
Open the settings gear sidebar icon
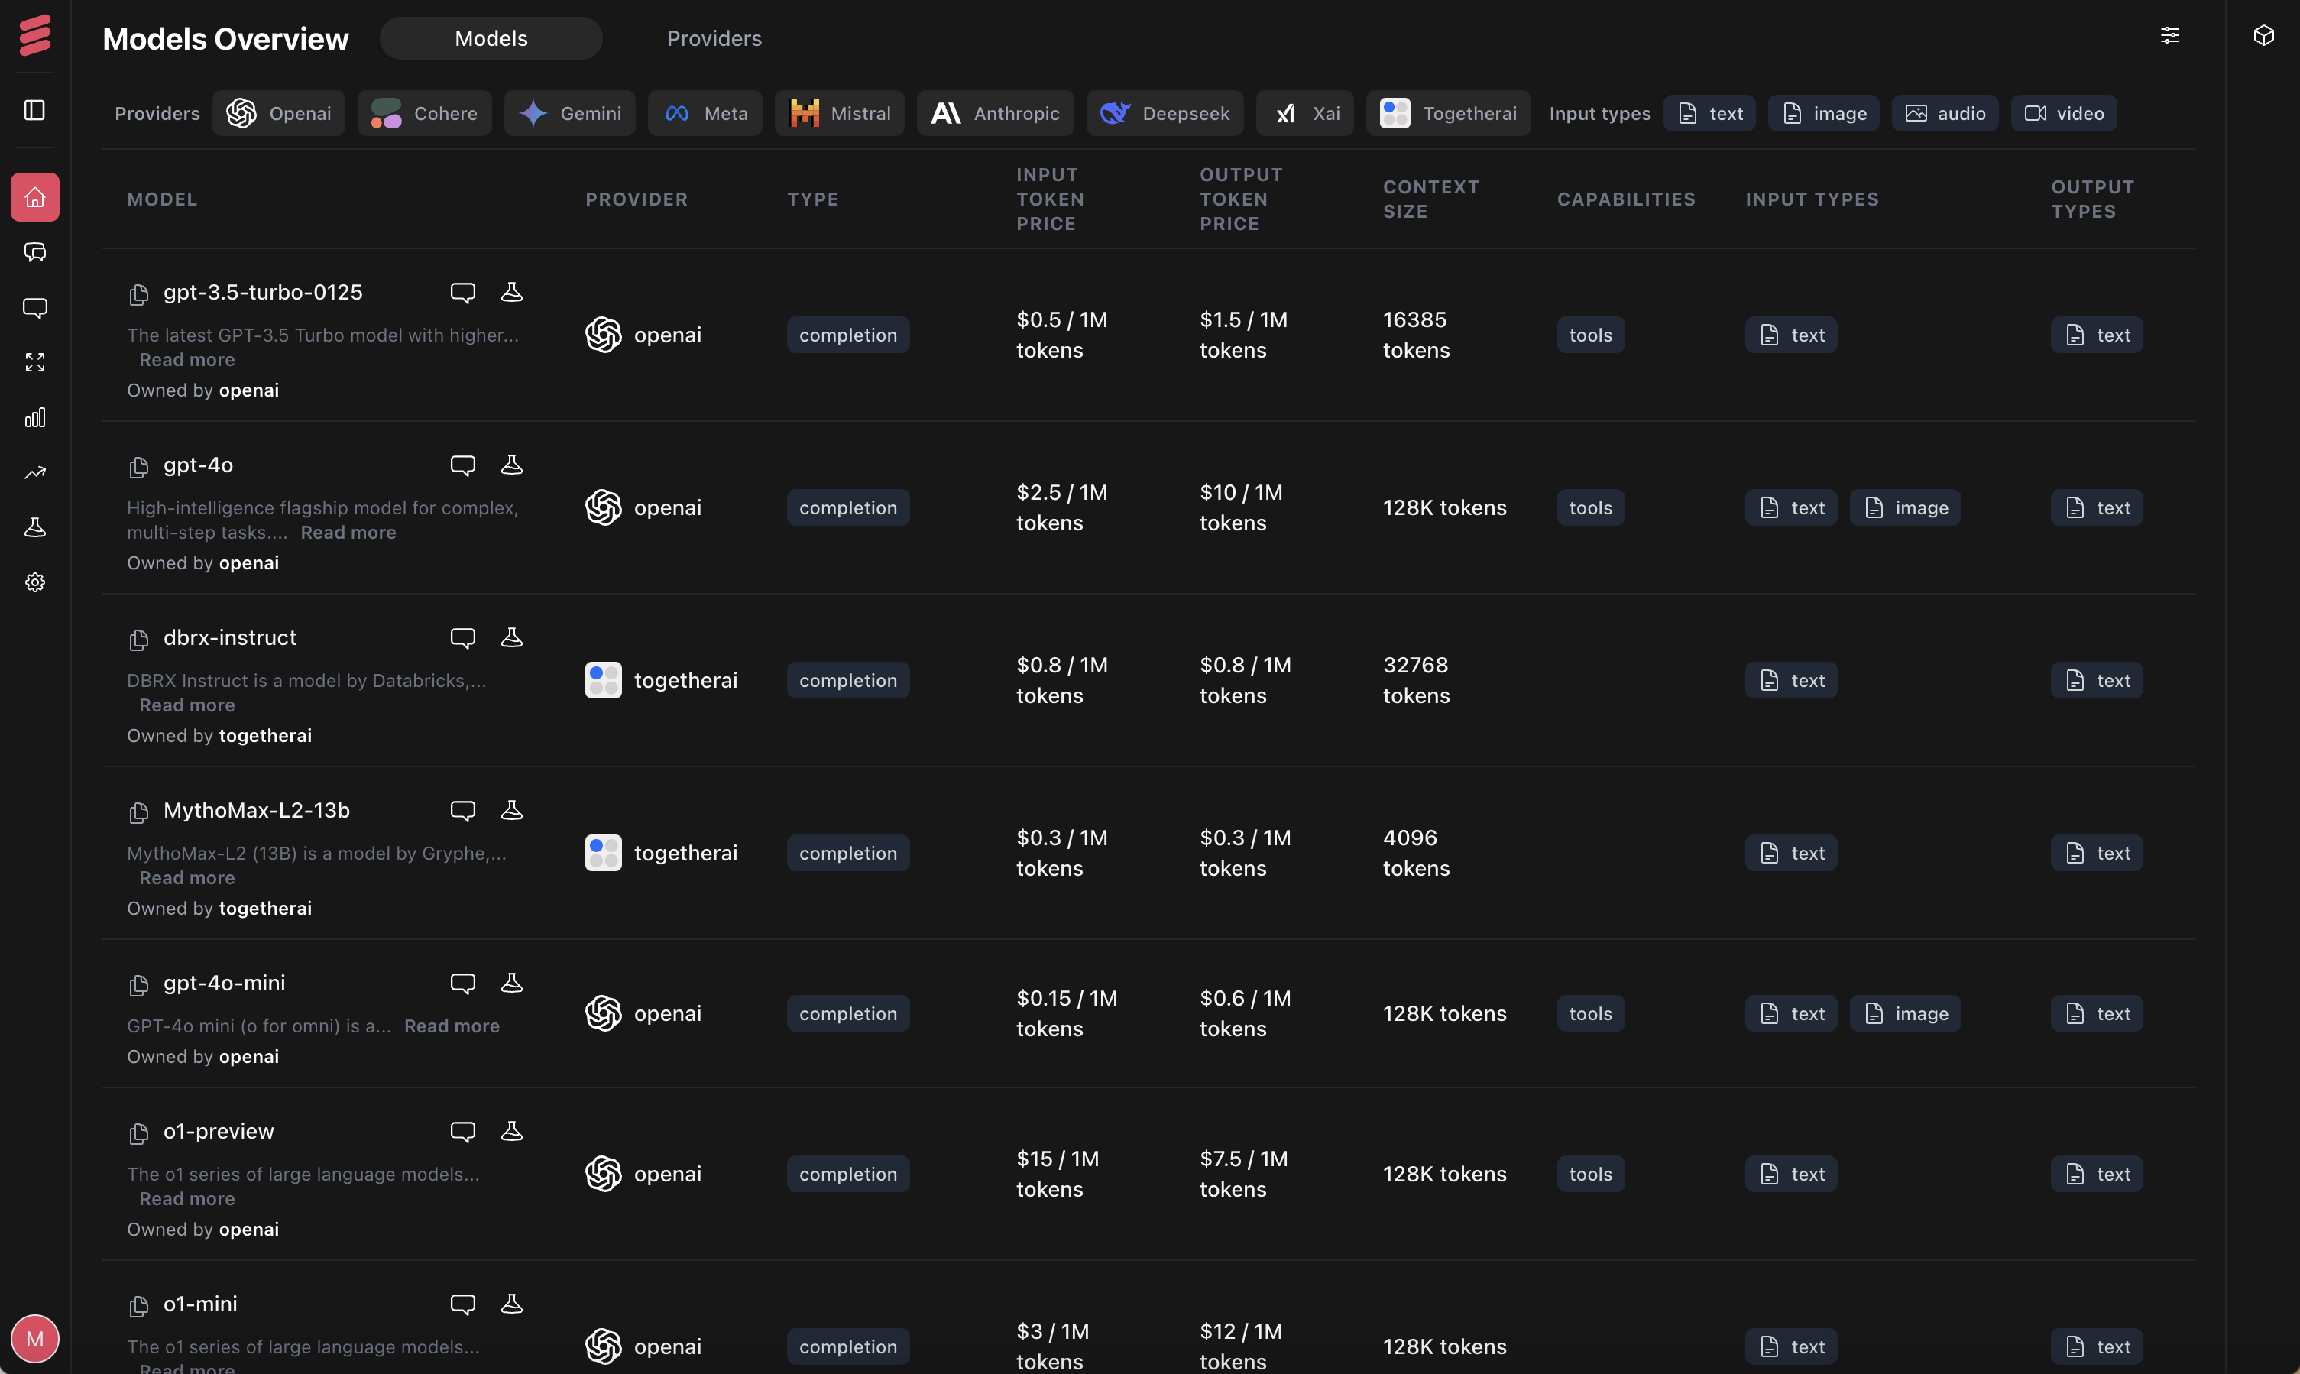pyautogui.click(x=35, y=582)
